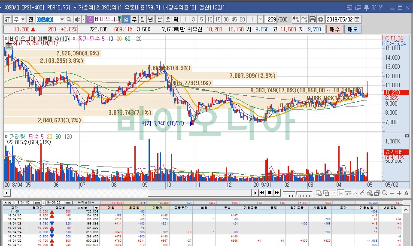
Task: Select the 일 daily chart period
Action: point(126,19)
